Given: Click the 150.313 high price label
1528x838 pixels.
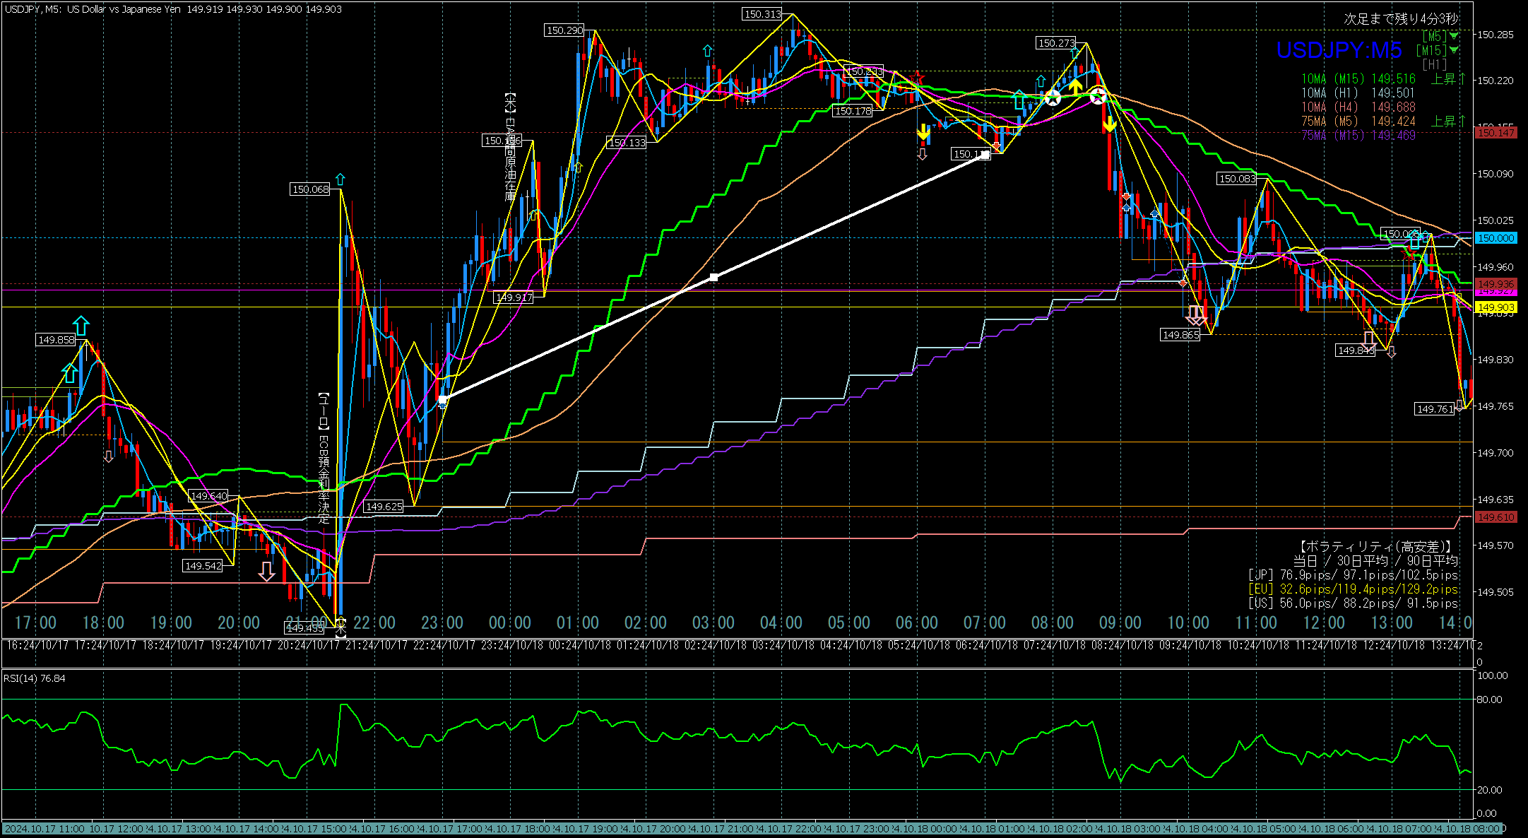Looking at the screenshot, I should pos(763,14).
